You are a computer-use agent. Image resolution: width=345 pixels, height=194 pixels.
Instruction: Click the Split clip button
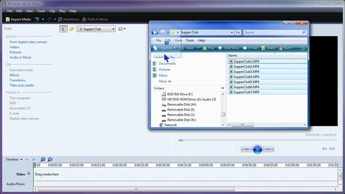point(329,149)
